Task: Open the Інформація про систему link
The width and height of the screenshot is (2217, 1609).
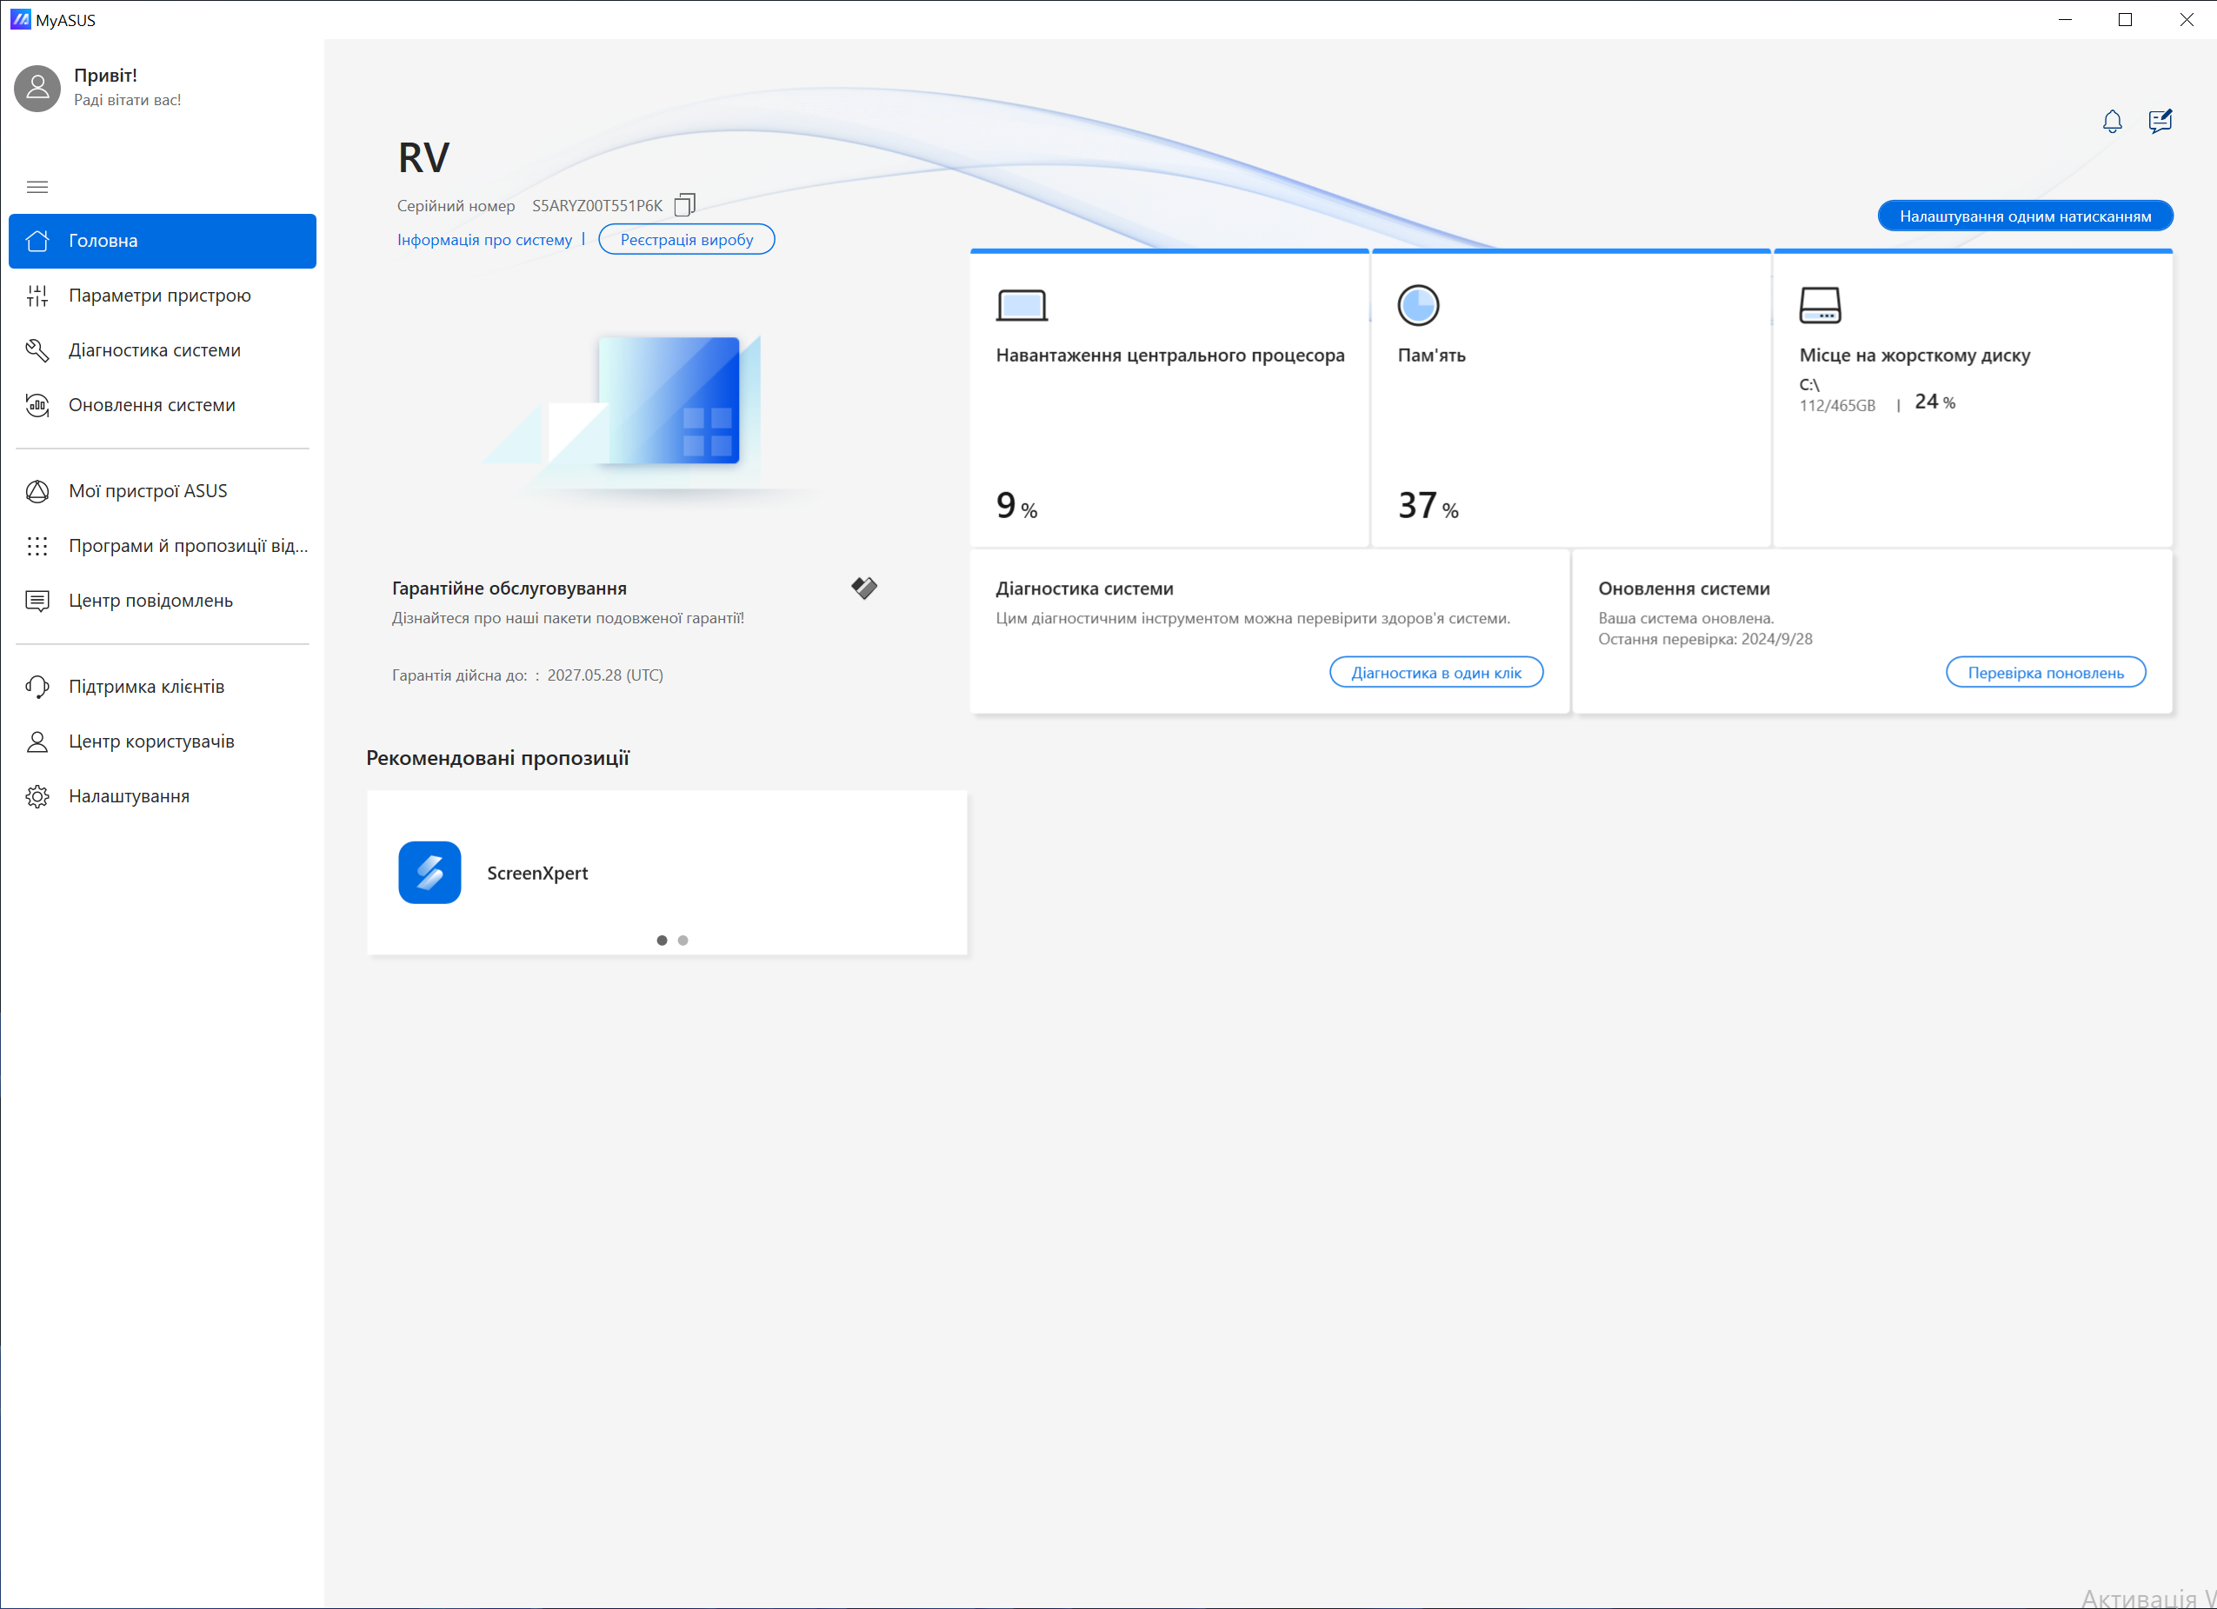Action: 484,240
